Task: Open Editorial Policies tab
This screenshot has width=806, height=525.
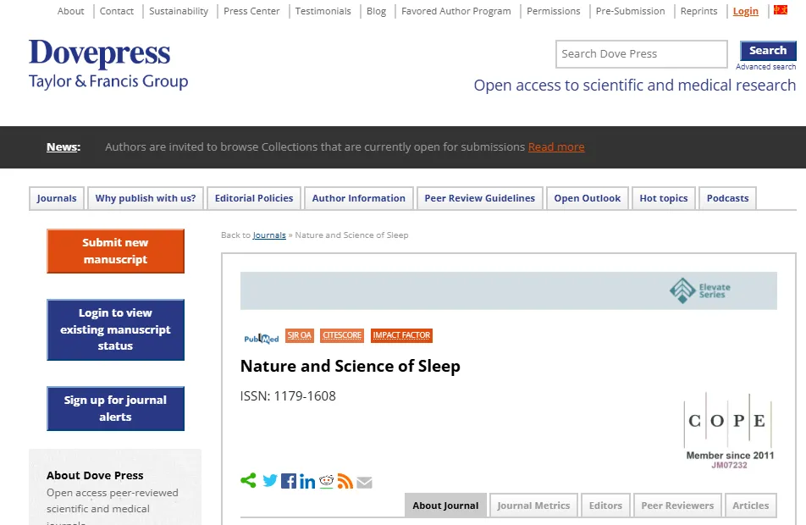Action: (x=254, y=198)
